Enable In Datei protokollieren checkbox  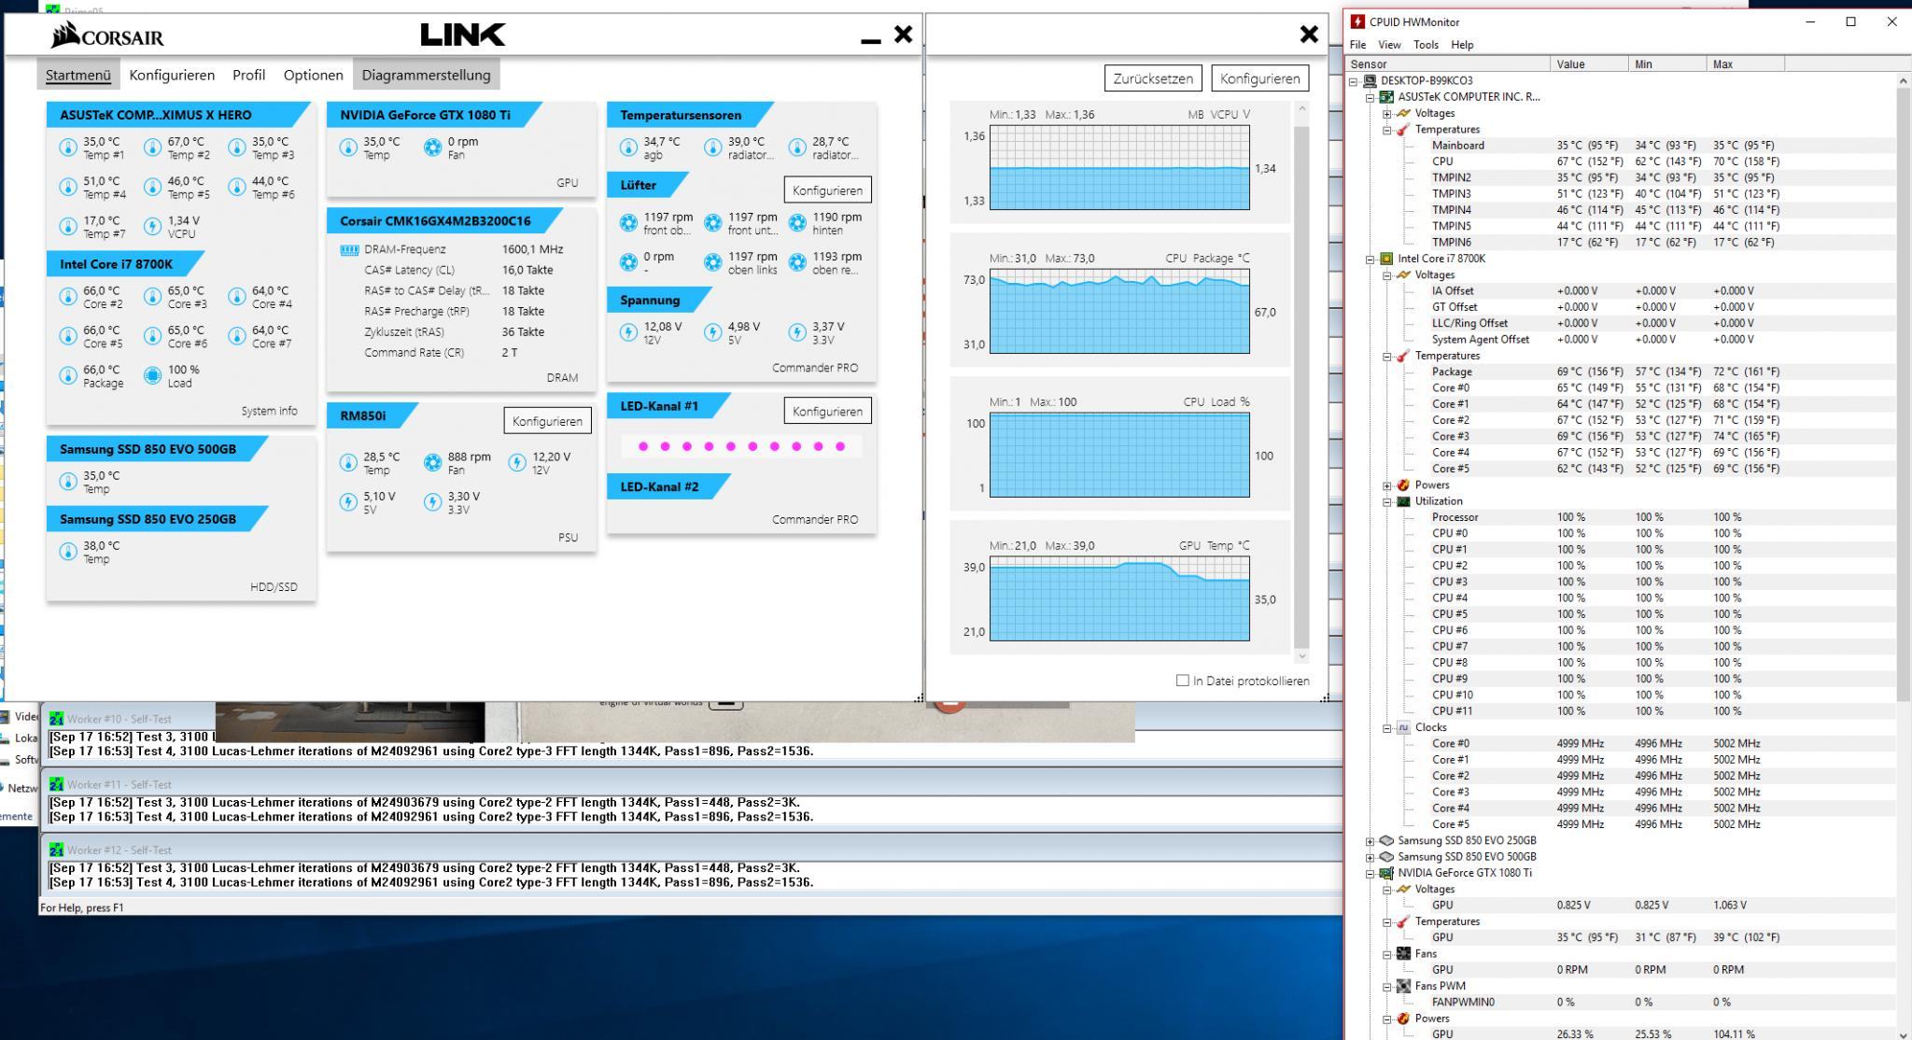[1183, 681]
